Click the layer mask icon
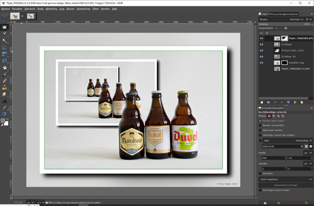Viewport: 314px width, 206px height. (x=302, y=102)
